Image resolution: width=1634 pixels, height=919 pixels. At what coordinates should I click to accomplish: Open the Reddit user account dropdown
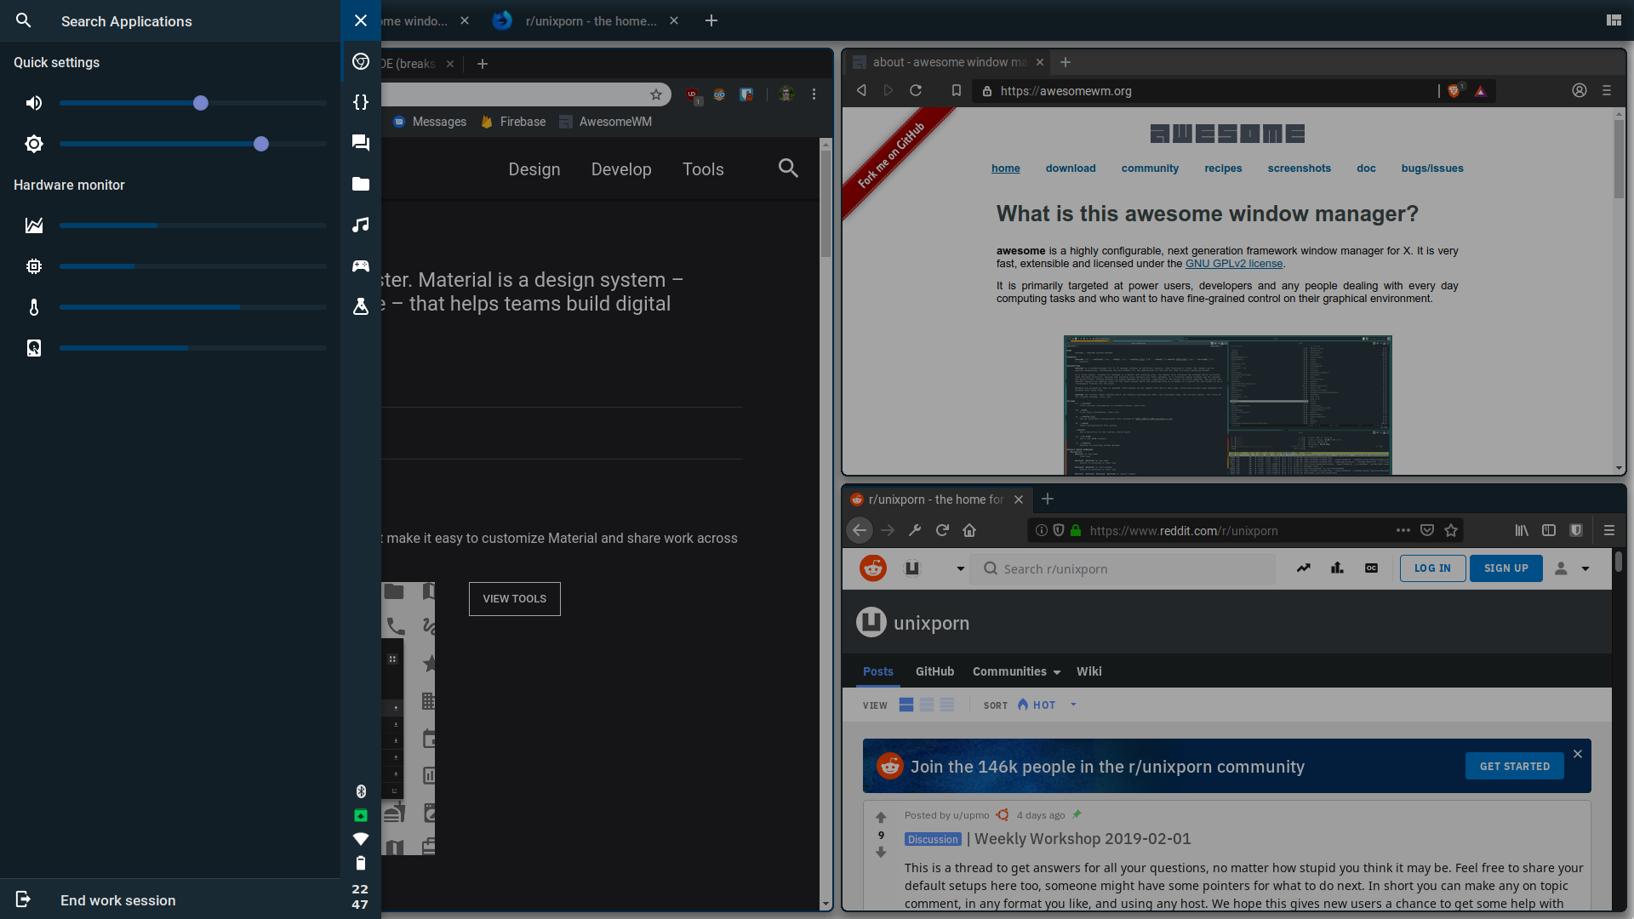tap(1572, 568)
